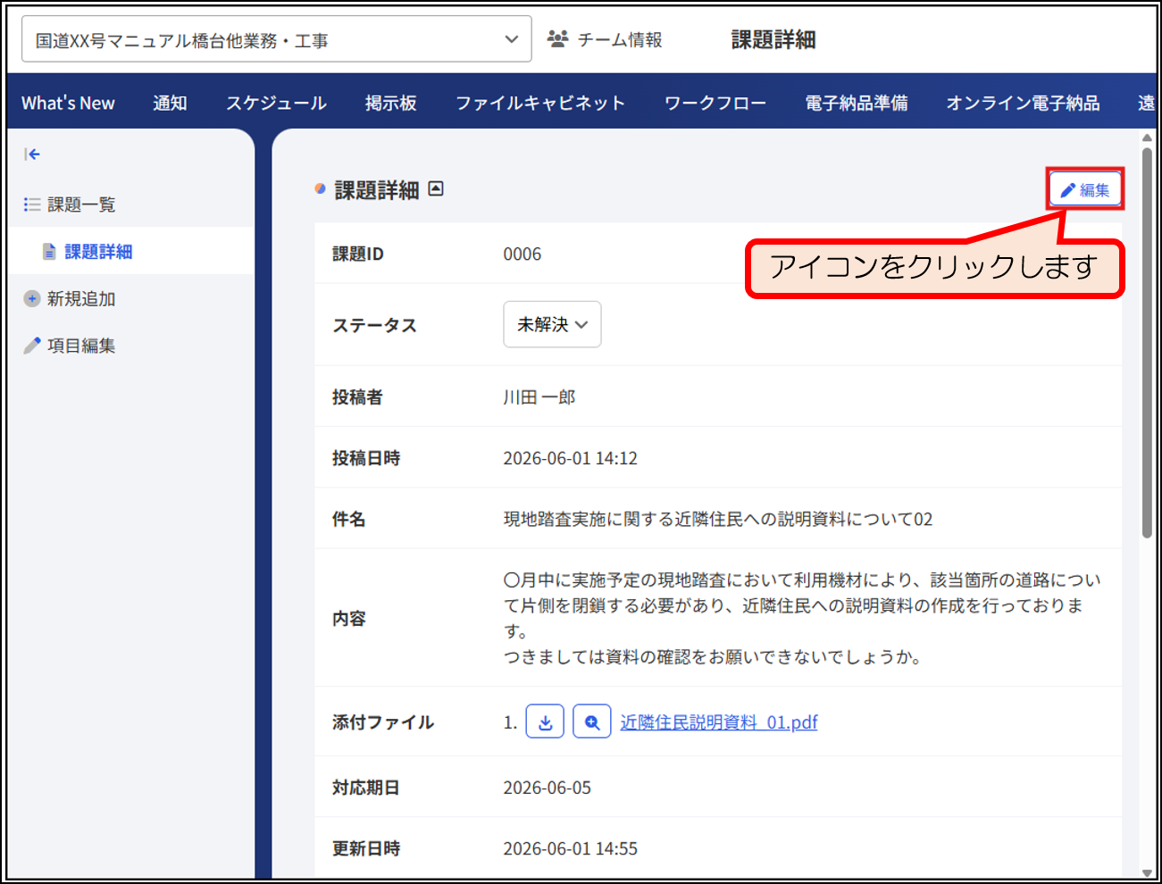Select the ワークフロー tab
1162x884 pixels.
(x=715, y=103)
